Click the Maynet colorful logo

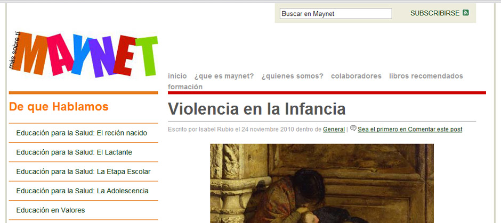pos(83,54)
